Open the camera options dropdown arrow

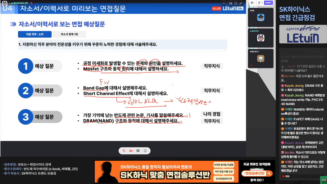pyautogui.click(x=133, y=151)
